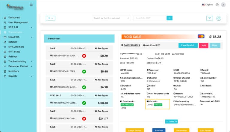Viewport: 230px width, 132px height.
Task: Click the Developer Central code icon
Action: [5, 66]
